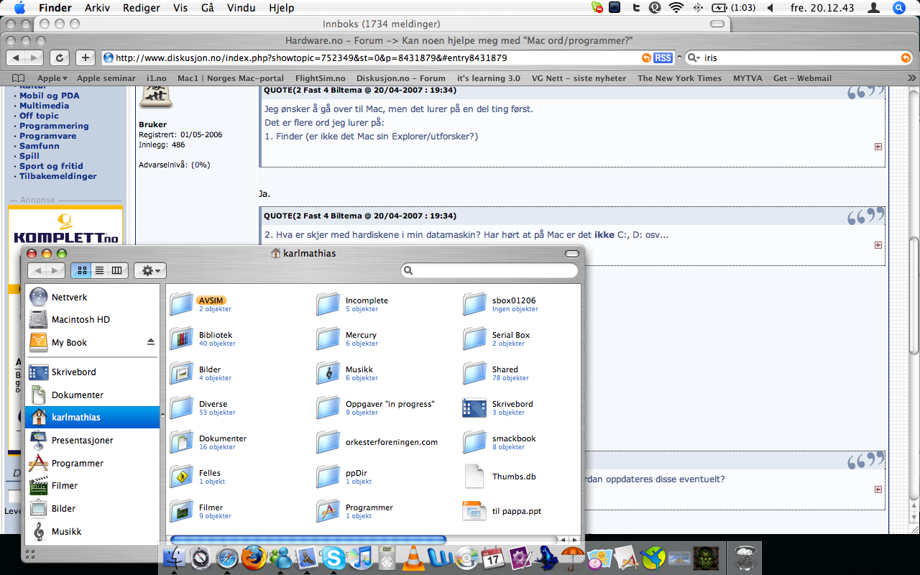Screen dimensions: 920x575
Task: Eject the My Book drive
Action: coord(151,342)
